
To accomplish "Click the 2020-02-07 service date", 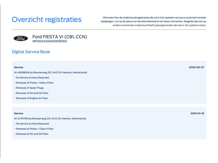I will pyautogui.click(x=196, y=67).
